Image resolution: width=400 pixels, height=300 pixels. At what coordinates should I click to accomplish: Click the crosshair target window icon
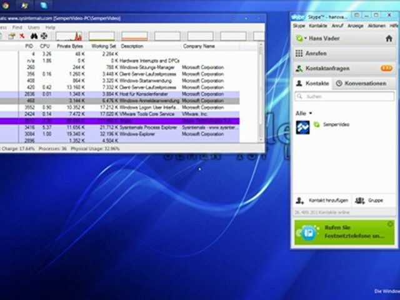[x=44, y=36]
